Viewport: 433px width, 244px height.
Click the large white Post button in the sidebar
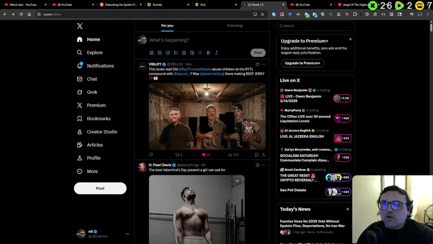(x=100, y=188)
